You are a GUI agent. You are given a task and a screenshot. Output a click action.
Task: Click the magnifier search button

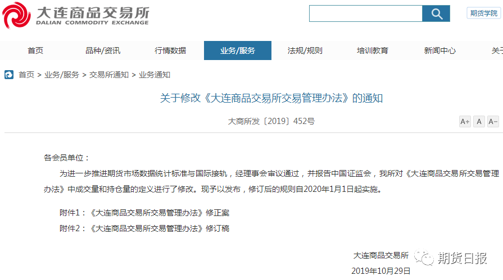click(436, 13)
